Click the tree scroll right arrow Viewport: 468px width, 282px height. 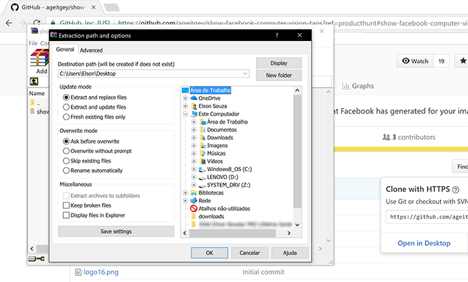289,233
